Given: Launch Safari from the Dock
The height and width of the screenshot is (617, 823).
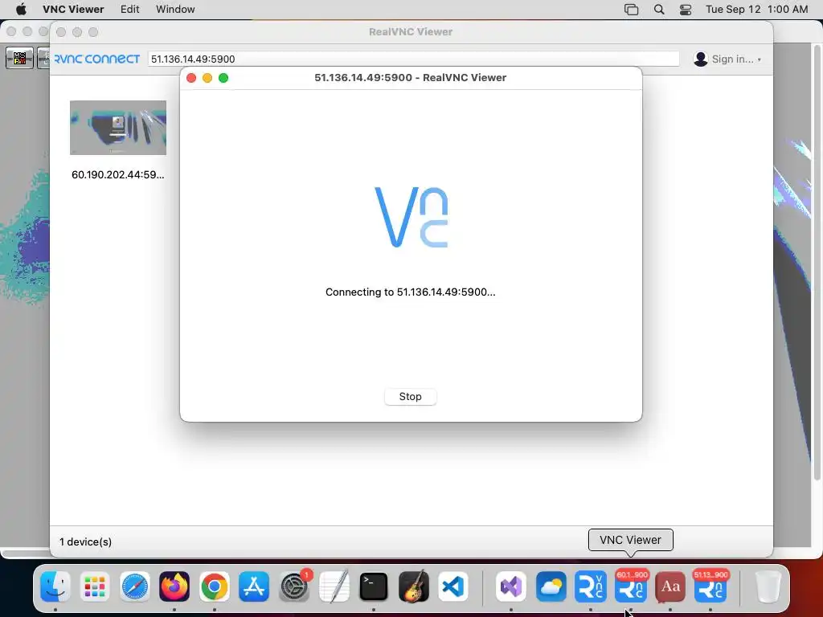Looking at the screenshot, I should coord(135,586).
